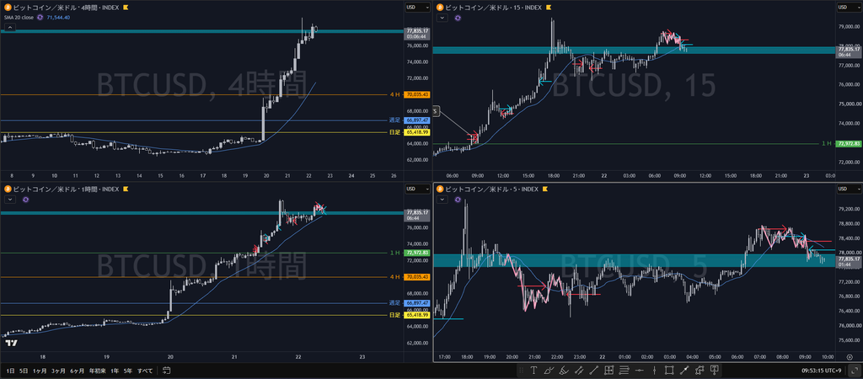Viewport: 863px width, 379px height.
Task: Select the Rectangle drawing tool
Action: click(669, 371)
